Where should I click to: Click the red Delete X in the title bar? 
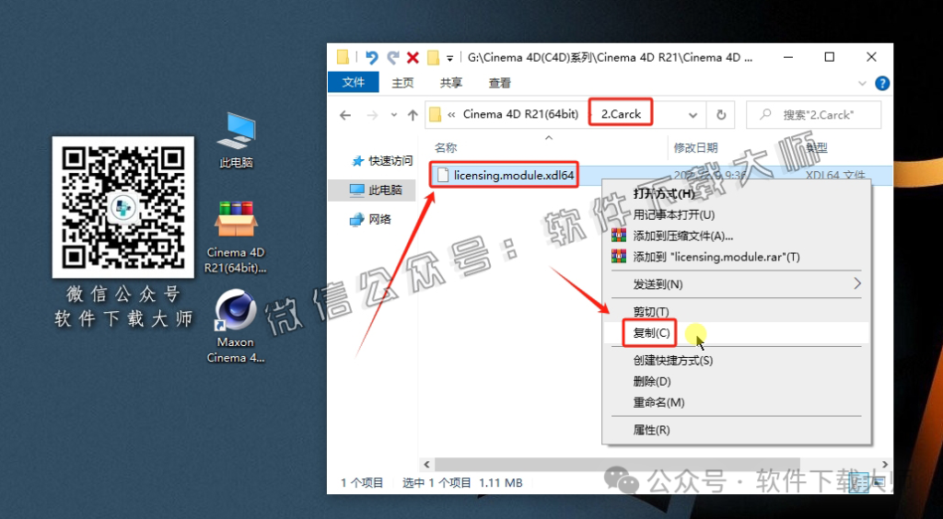413,58
